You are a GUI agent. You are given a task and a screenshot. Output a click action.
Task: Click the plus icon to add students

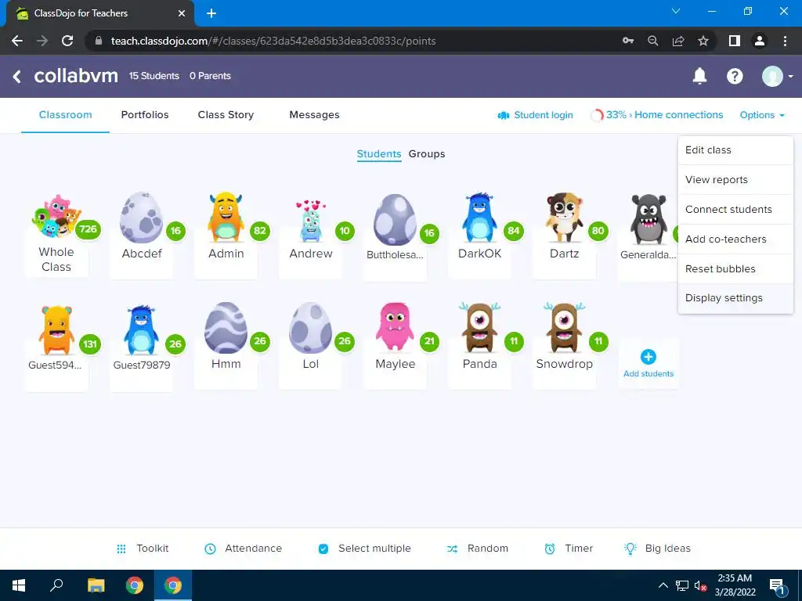648,357
